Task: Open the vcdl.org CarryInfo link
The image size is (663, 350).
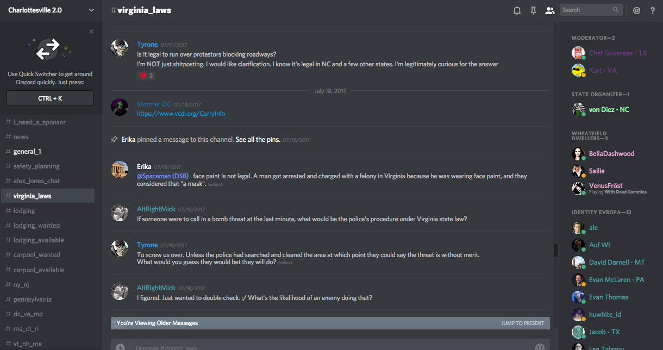Action: pos(181,114)
